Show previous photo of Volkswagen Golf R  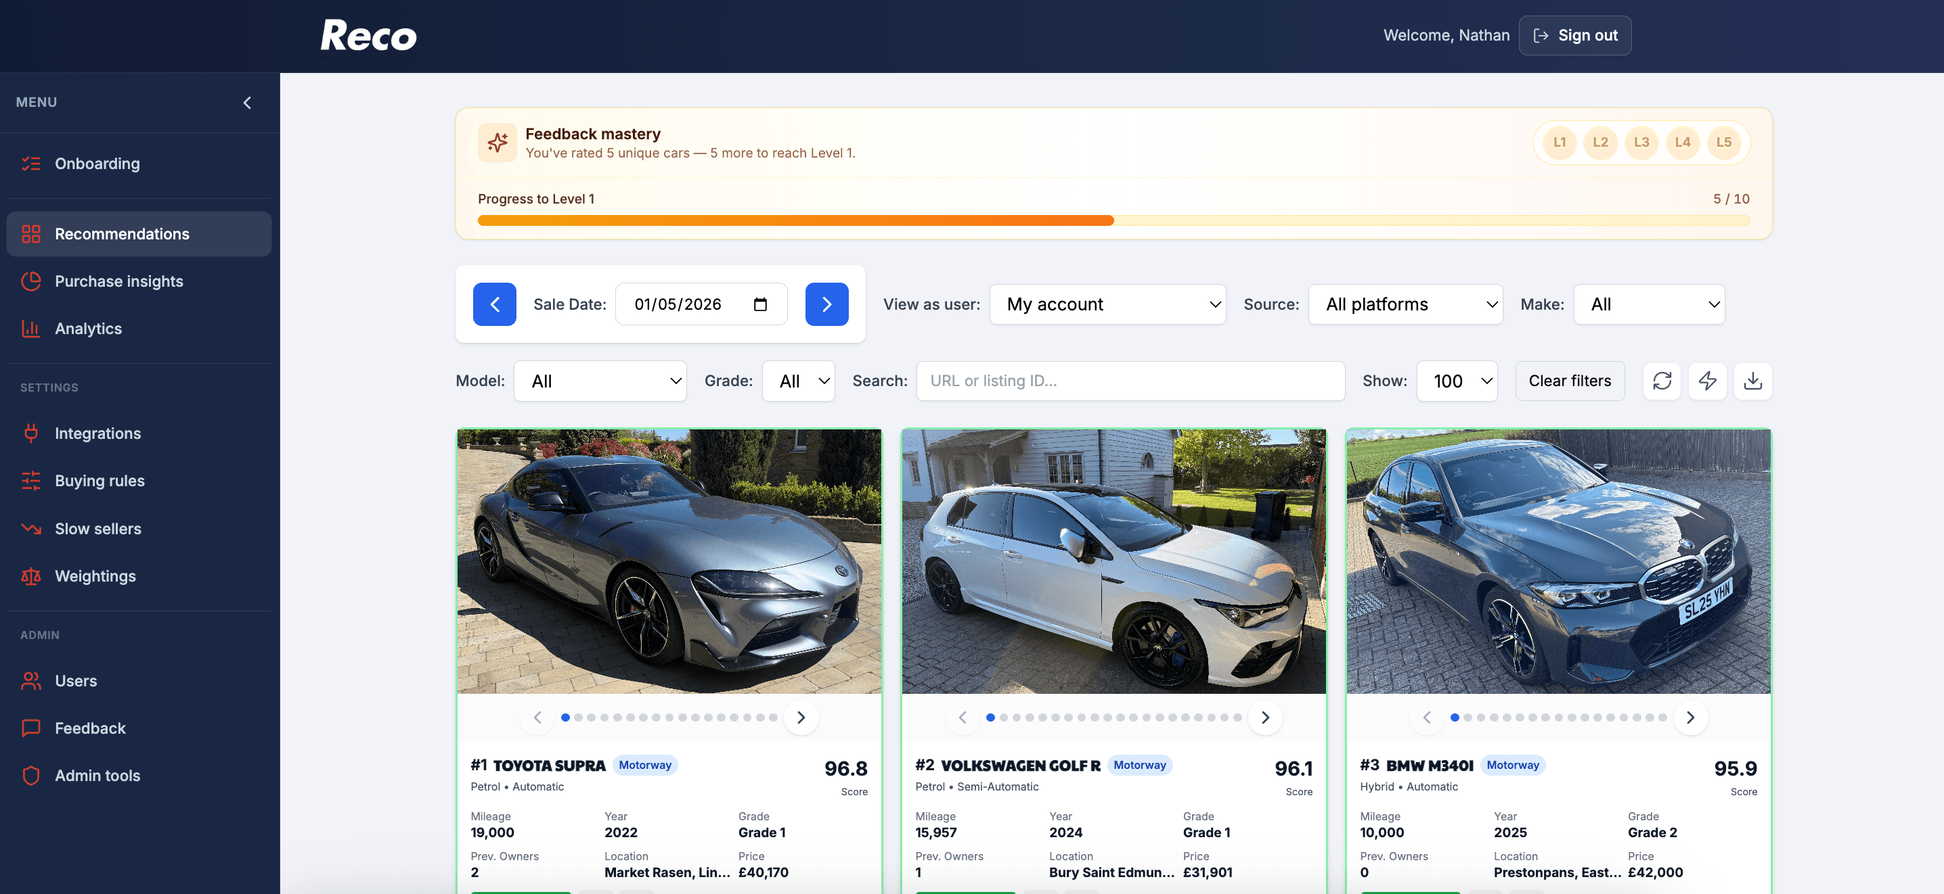(x=963, y=717)
